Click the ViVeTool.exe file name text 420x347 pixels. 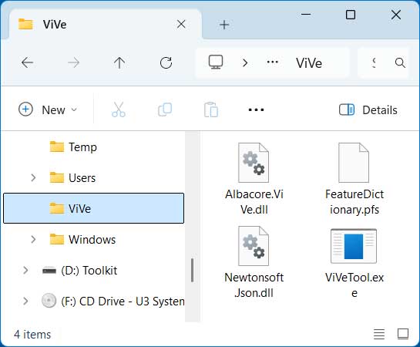coord(354,285)
